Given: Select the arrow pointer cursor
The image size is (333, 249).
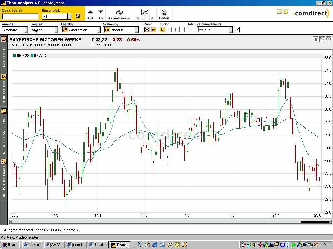Looking at the screenshot, I should tap(162, 30).
